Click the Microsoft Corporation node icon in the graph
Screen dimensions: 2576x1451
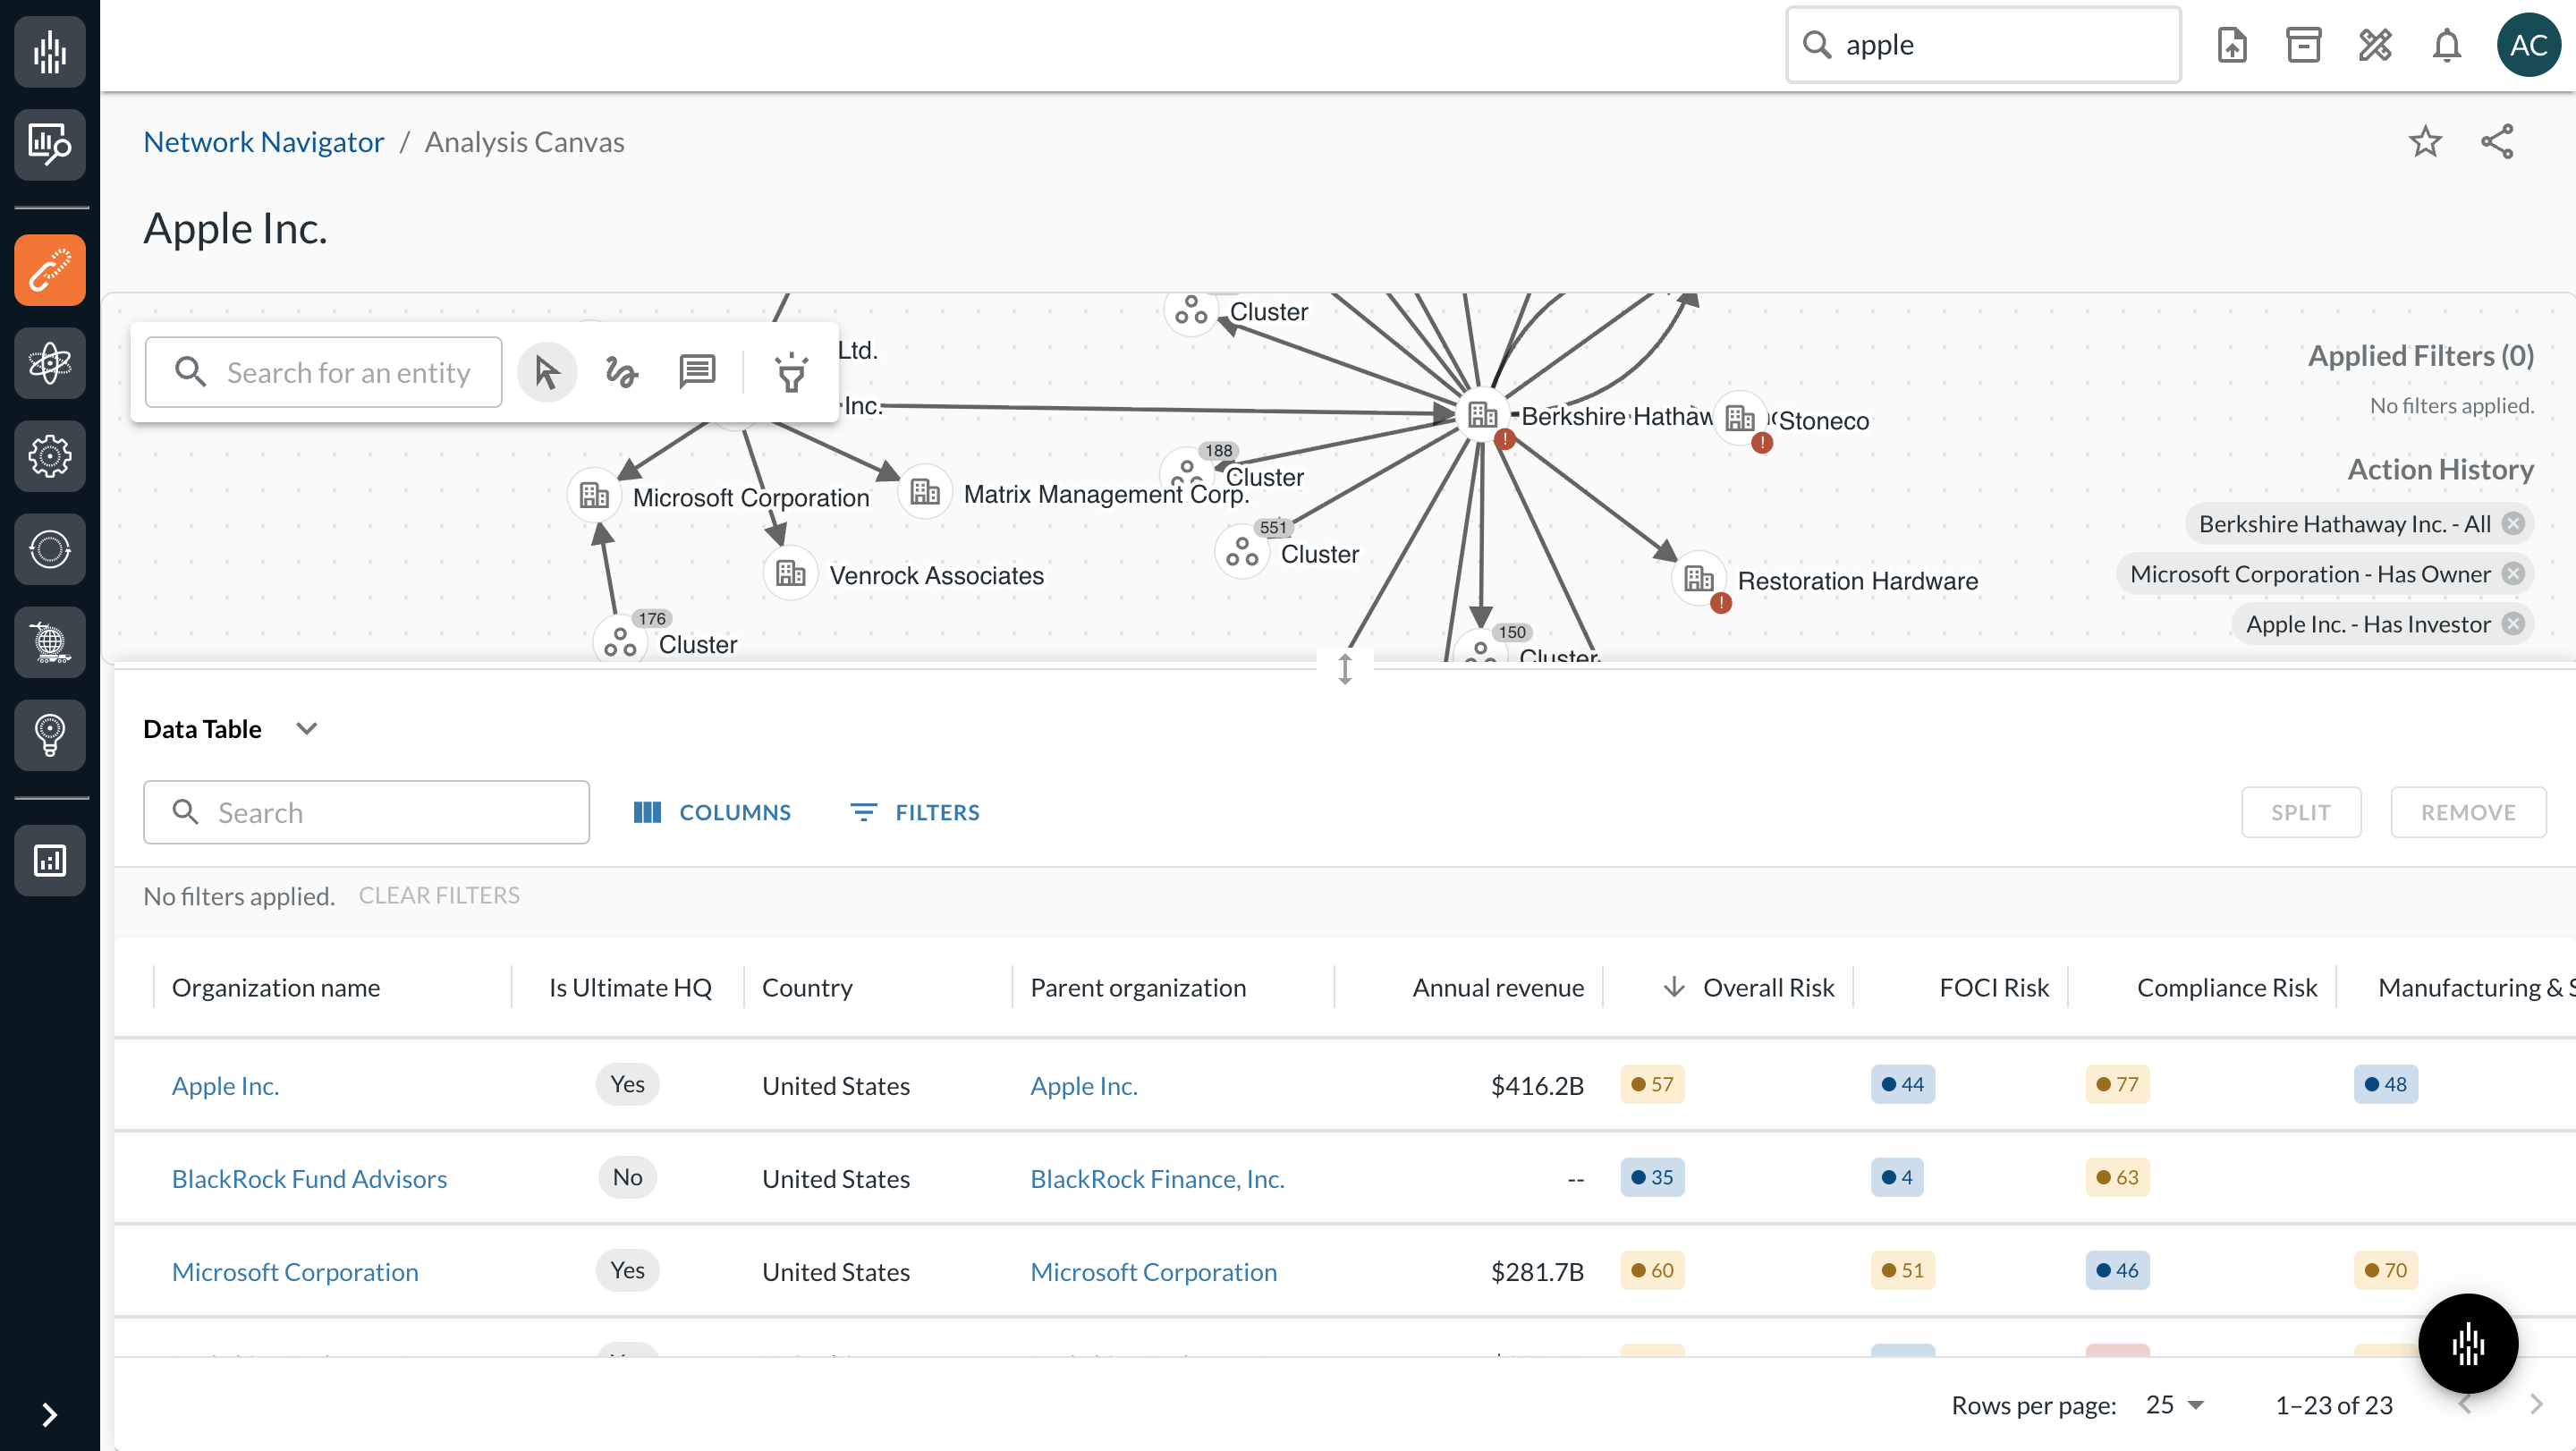(594, 495)
